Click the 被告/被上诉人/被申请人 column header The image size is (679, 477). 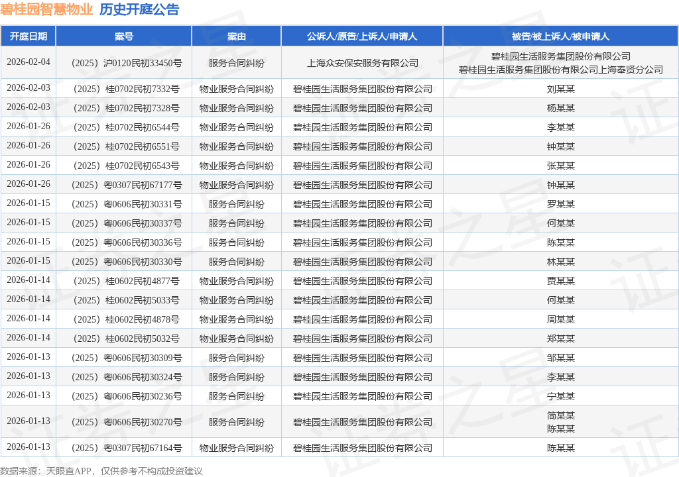pos(560,36)
